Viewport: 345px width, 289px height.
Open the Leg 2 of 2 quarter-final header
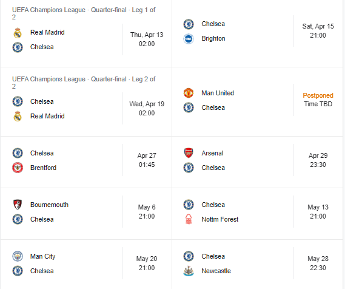(x=84, y=83)
